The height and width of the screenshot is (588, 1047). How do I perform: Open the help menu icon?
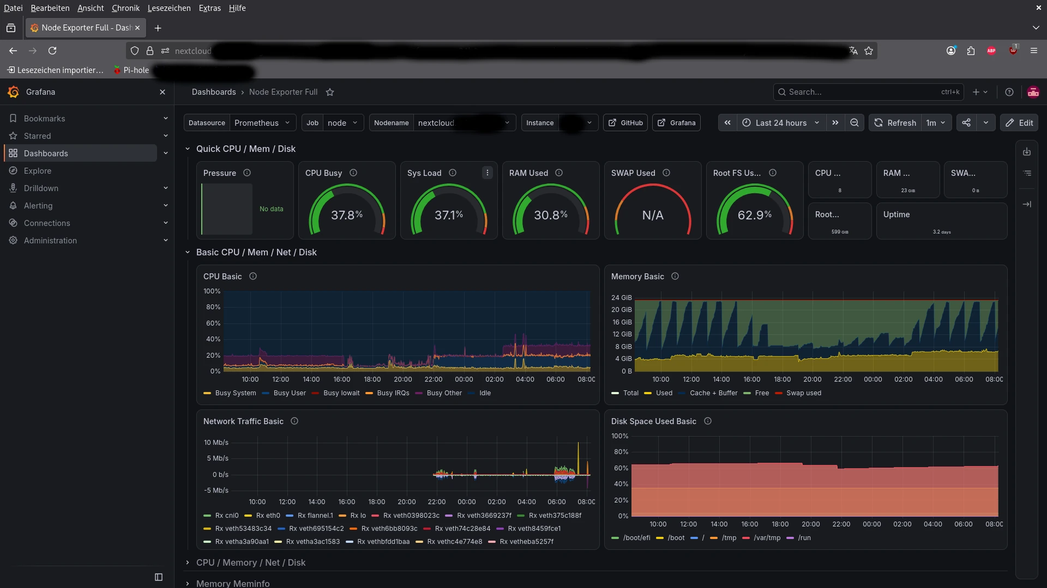click(1009, 92)
